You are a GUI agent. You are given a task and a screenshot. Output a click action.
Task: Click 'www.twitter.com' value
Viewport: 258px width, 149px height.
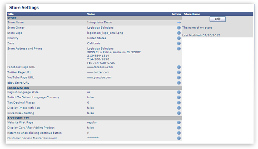98,72
